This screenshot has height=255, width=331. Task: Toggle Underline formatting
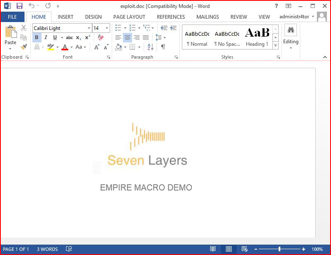click(x=55, y=37)
